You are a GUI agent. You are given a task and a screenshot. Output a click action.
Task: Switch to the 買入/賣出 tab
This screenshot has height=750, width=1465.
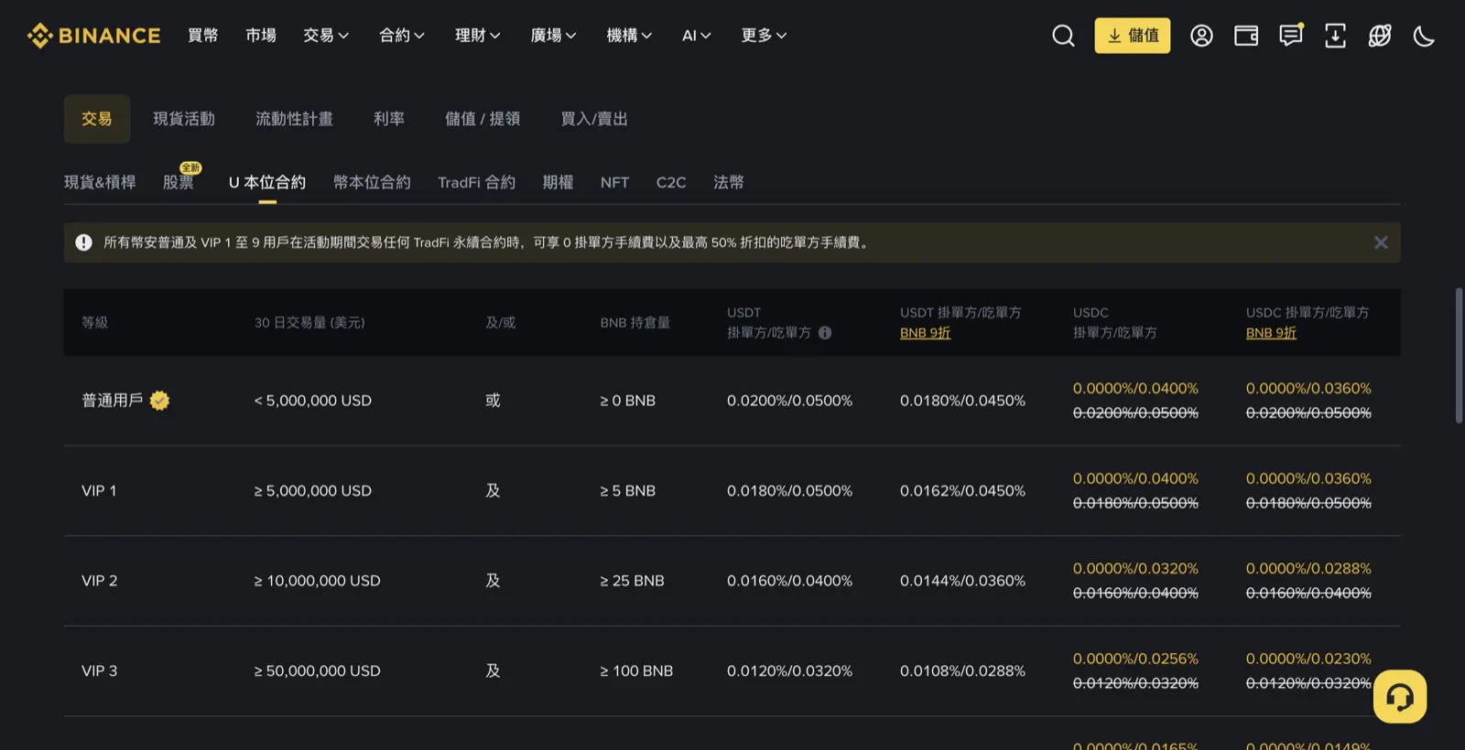(x=594, y=119)
